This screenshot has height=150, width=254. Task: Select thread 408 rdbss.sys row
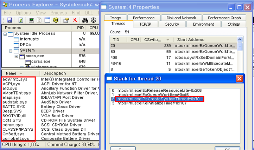click(173, 58)
